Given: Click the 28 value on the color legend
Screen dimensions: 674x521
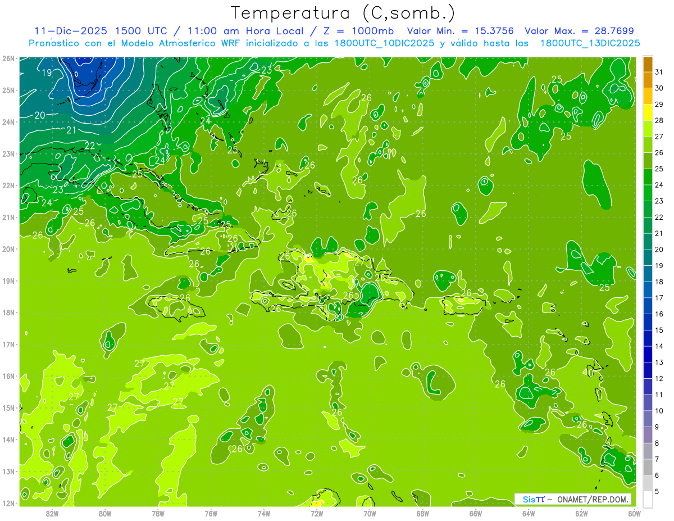Looking at the screenshot, I should click(659, 121).
